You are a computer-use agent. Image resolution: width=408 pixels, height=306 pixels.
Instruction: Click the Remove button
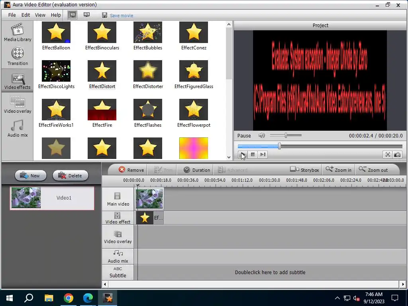(x=131, y=170)
